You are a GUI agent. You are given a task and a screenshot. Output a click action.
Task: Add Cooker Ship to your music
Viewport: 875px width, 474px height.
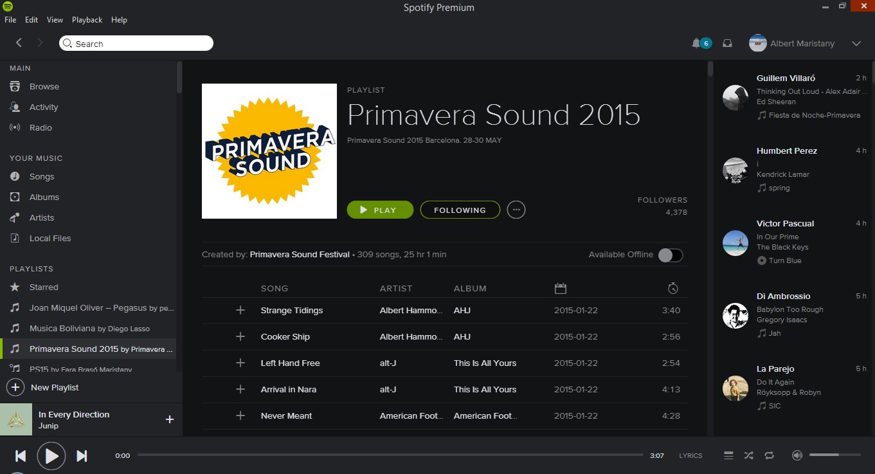pyautogui.click(x=240, y=337)
